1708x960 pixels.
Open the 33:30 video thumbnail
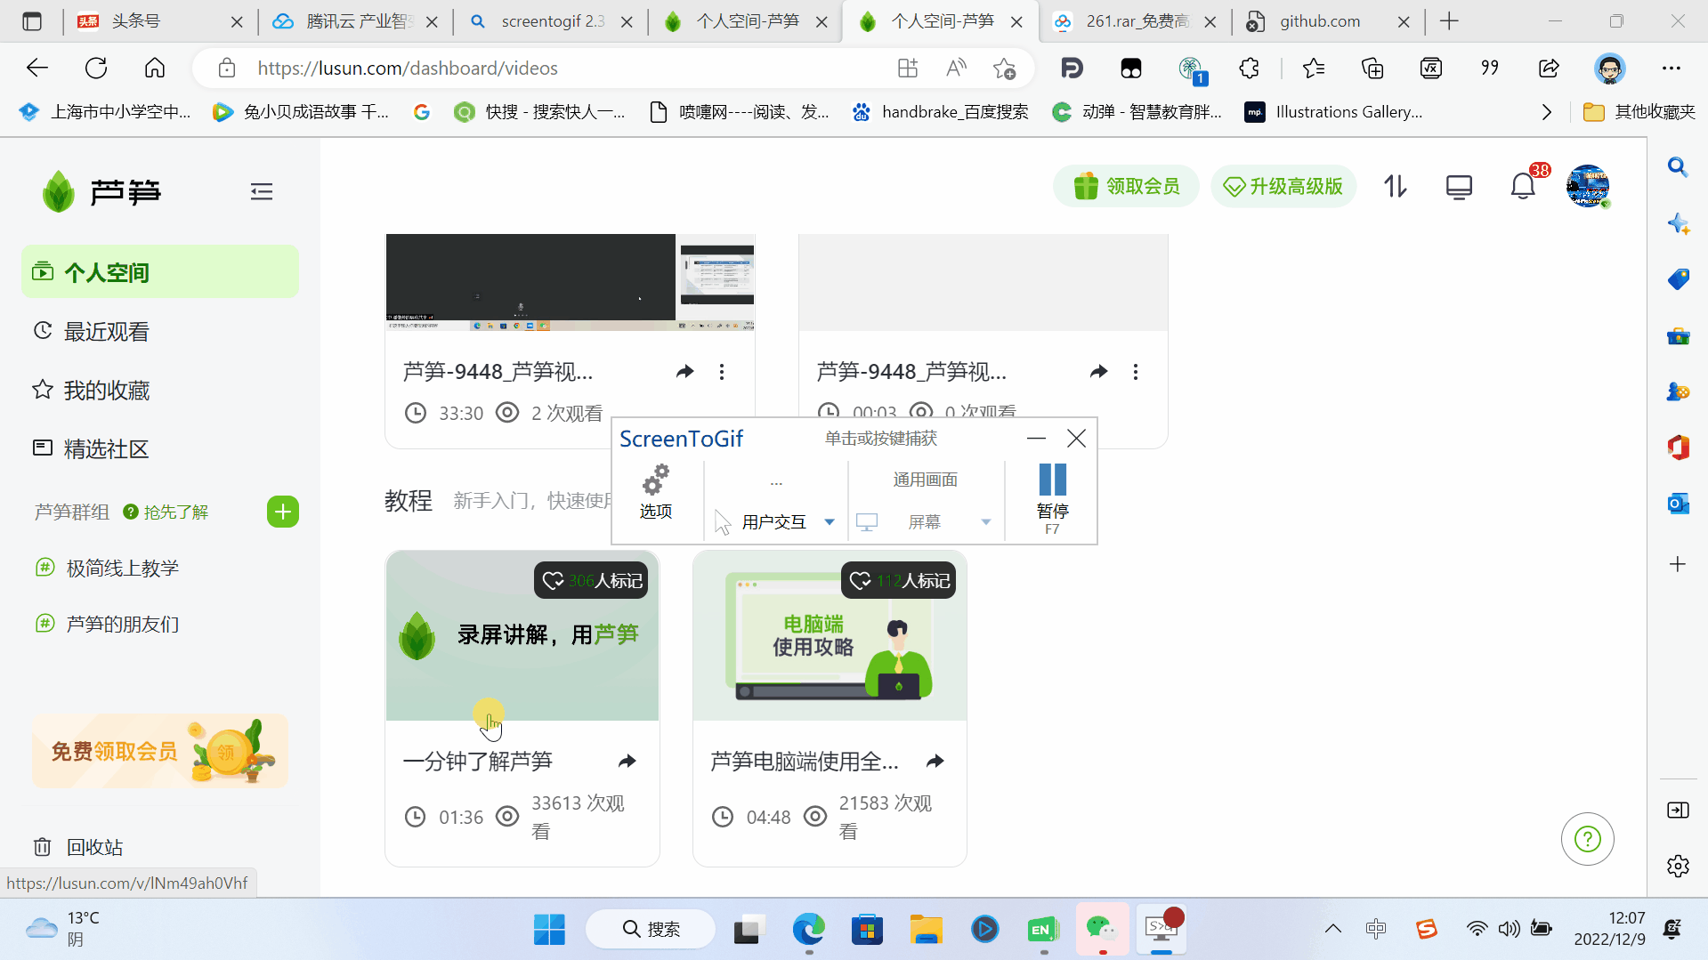pyautogui.click(x=570, y=282)
